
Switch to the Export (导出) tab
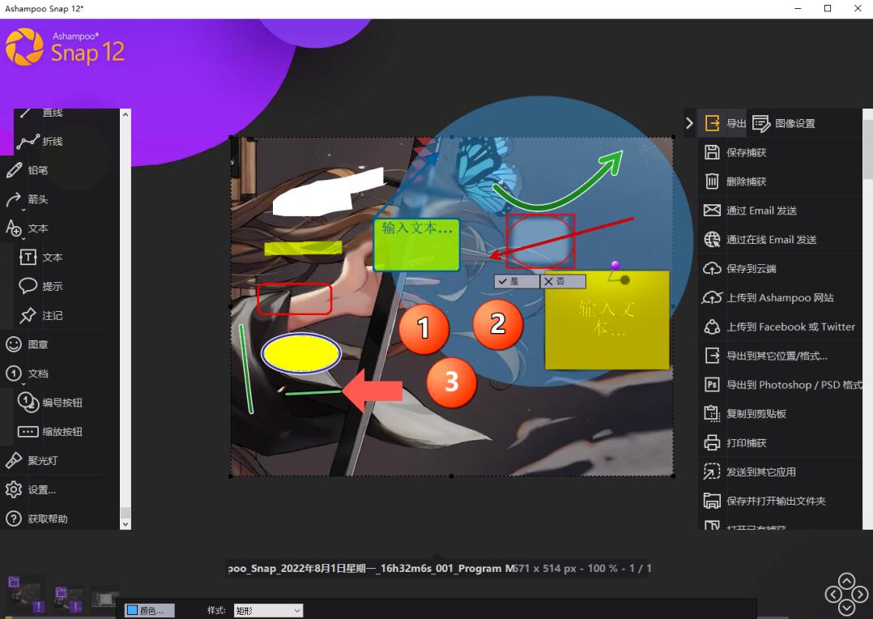[725, 123]
